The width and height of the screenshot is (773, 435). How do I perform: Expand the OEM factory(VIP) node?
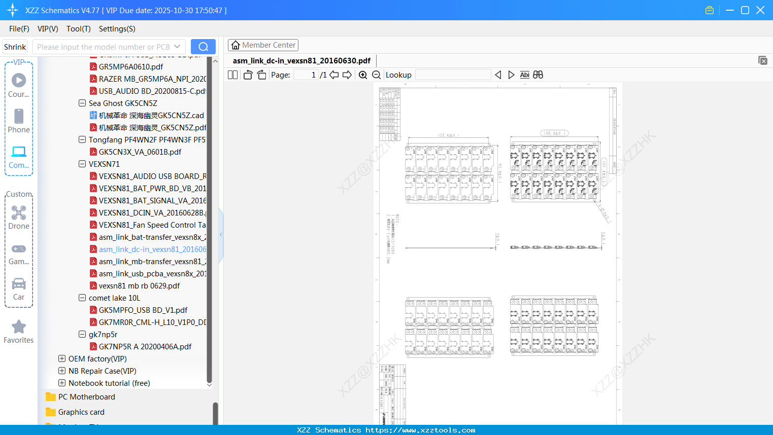click(x=62, y=358)
